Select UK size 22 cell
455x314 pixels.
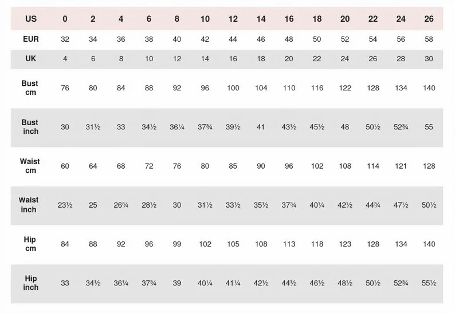(317, 59)
